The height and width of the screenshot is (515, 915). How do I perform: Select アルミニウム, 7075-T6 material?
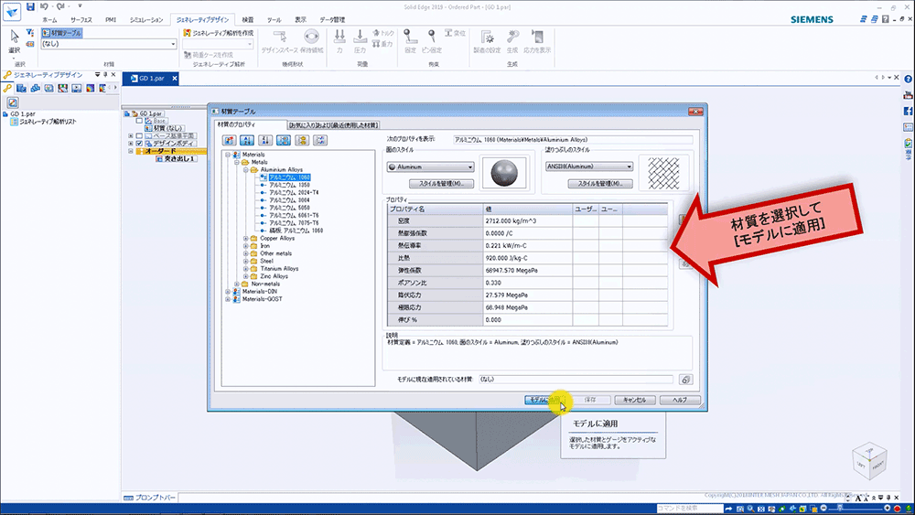[294, 223]
